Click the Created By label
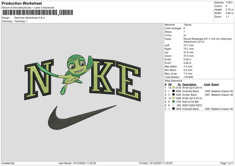This screenshot has width=235, height=166. coord(8,163)
